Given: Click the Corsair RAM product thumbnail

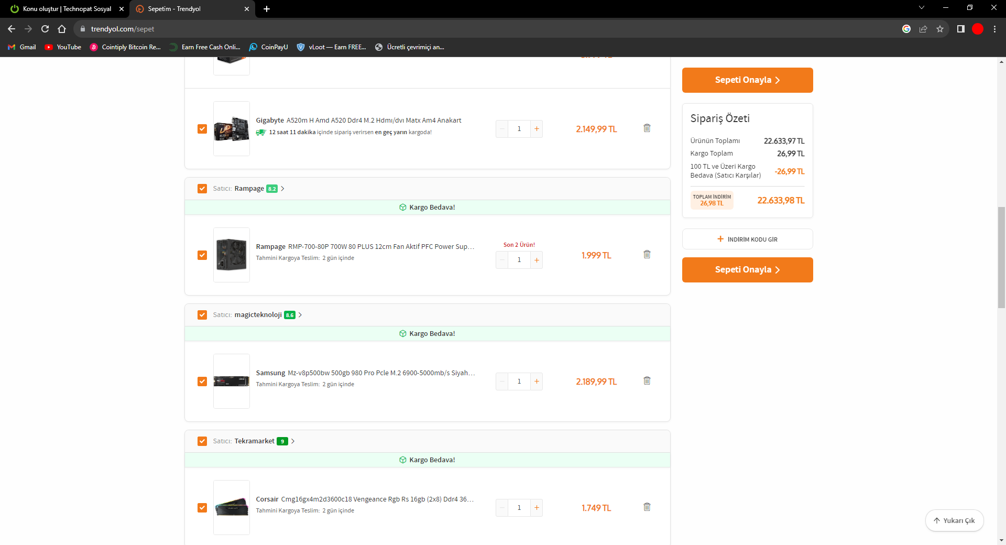Looking at the screenshot, I should click(x=232, y=507).
